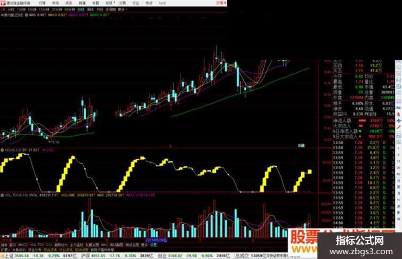Viewport: 402px width, 259px height.
Task: Open the 市场 menu
Action: point(55,3)
